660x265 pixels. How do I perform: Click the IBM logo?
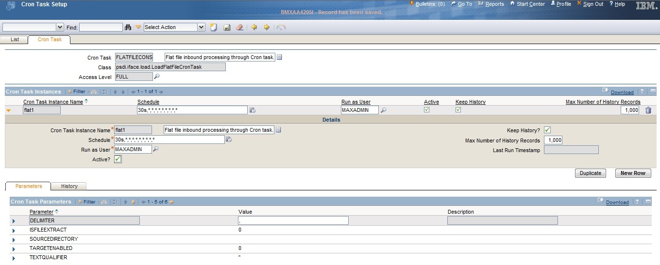click(647, 5)
